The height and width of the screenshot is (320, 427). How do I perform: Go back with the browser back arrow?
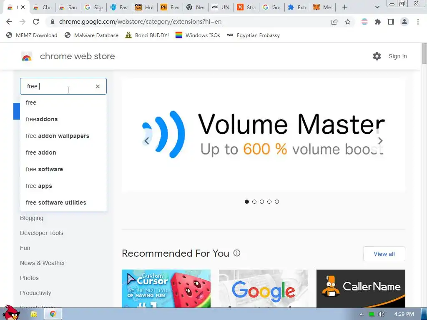pos(9,22)
